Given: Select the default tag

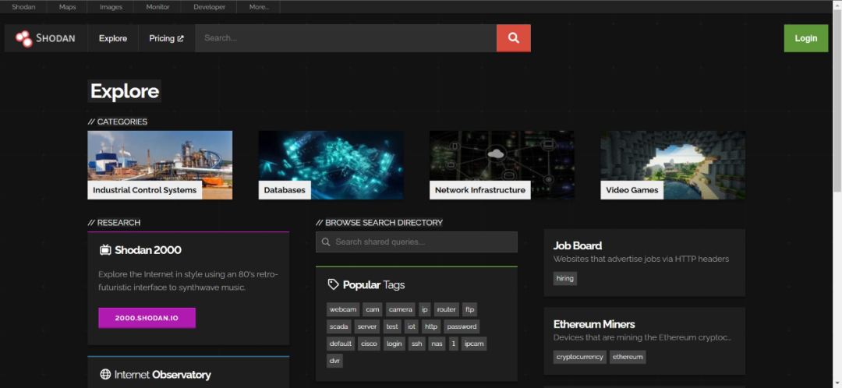Looking at the screenshot, I should (341, 344).
